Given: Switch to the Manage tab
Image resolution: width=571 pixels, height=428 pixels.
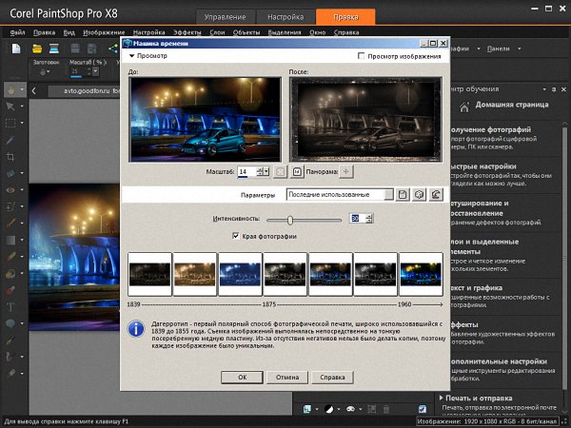Looking at the screenshot, I should [225, 17].
